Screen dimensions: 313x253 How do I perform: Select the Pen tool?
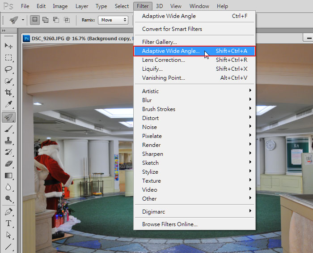[8, 212]
